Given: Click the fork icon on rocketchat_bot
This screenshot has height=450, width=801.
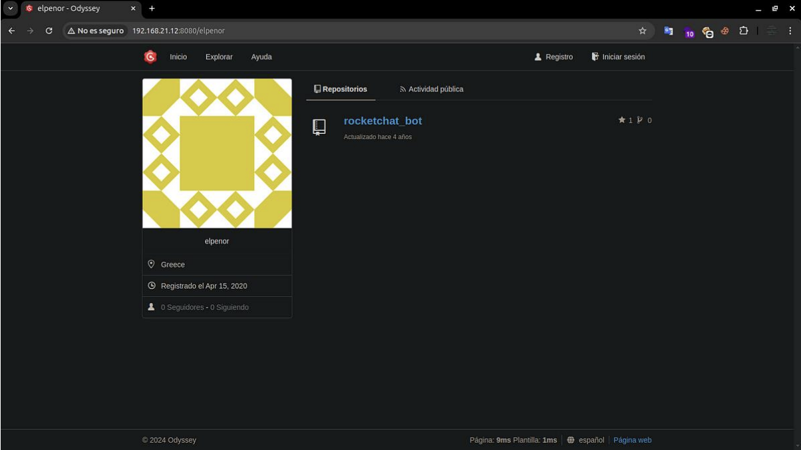Looking at the screenshot, I should click(640, 120).
